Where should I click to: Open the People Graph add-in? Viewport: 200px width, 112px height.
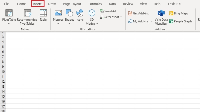pyautogui.click(x=180, y=21)
